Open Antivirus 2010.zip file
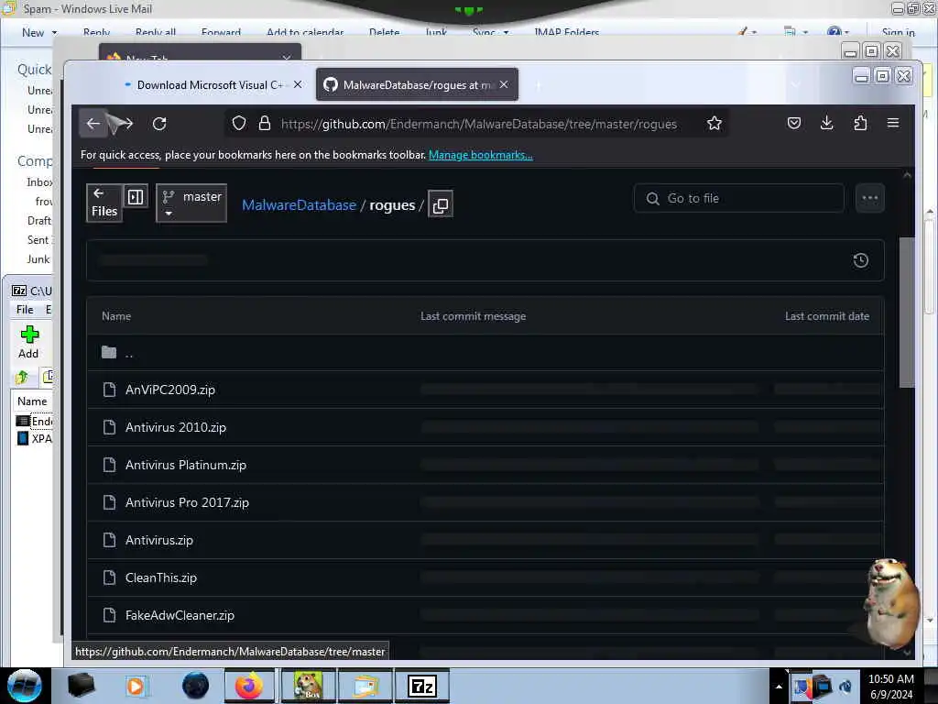The height and width of the screenshot is (704, 938). click(176, 427)
